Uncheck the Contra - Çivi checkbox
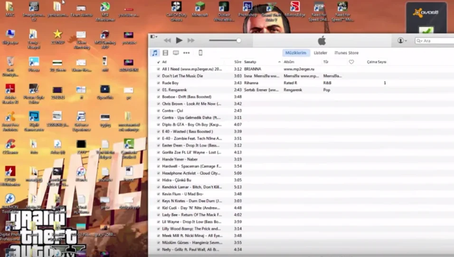 coord(159,110)
